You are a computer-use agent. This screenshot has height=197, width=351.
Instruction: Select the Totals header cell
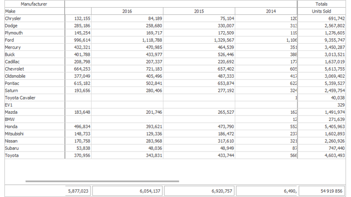pyautogui.click(x=321, y=4)
